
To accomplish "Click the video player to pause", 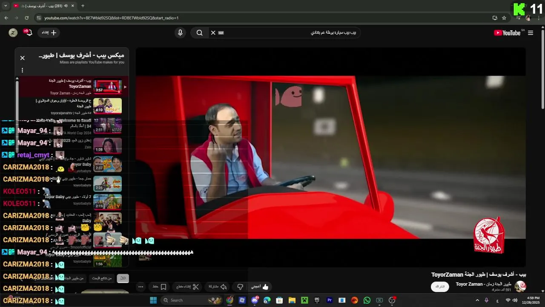I will pyautogui.click(x=330, y=158).
